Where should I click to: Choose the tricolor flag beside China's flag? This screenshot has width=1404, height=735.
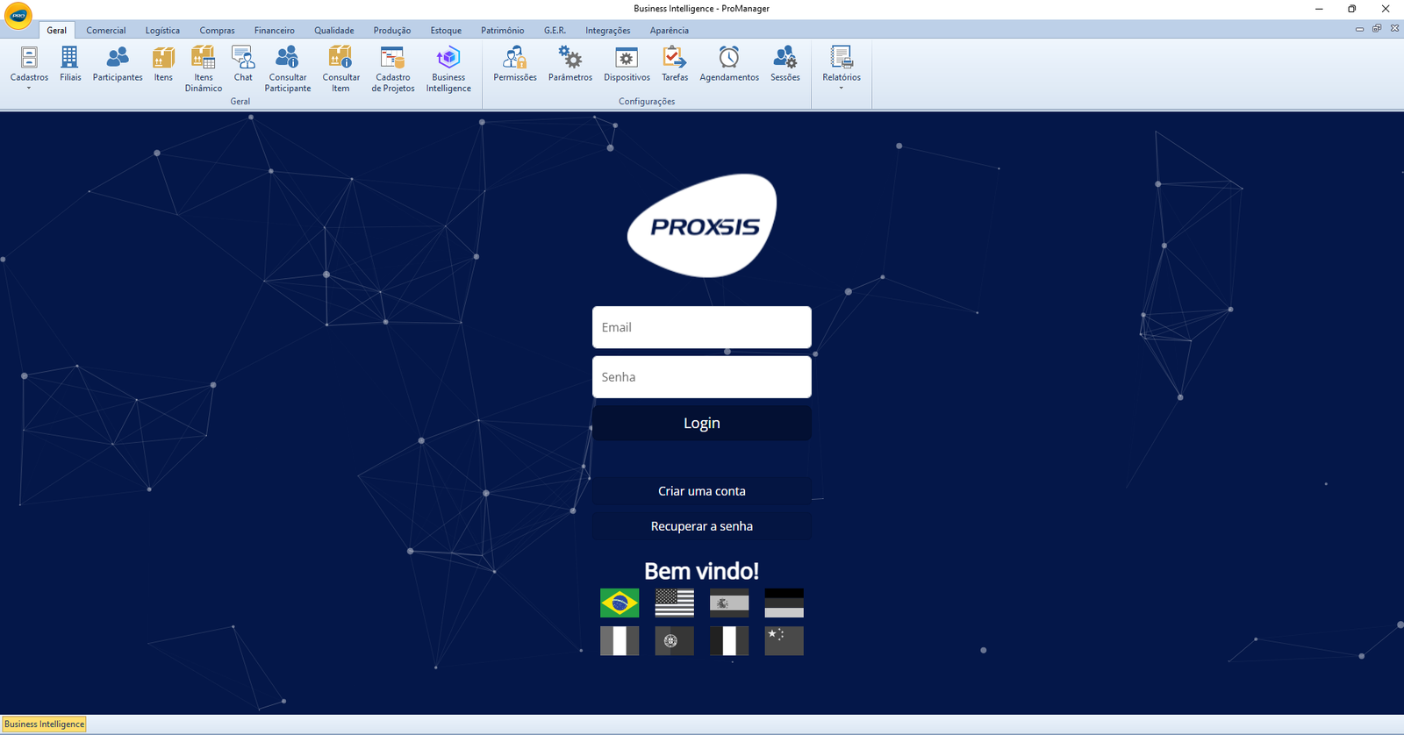pos(729,640)
